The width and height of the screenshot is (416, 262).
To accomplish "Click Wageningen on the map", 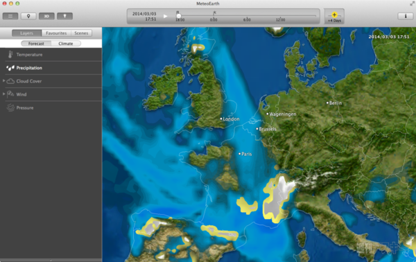I will [281, 114].
